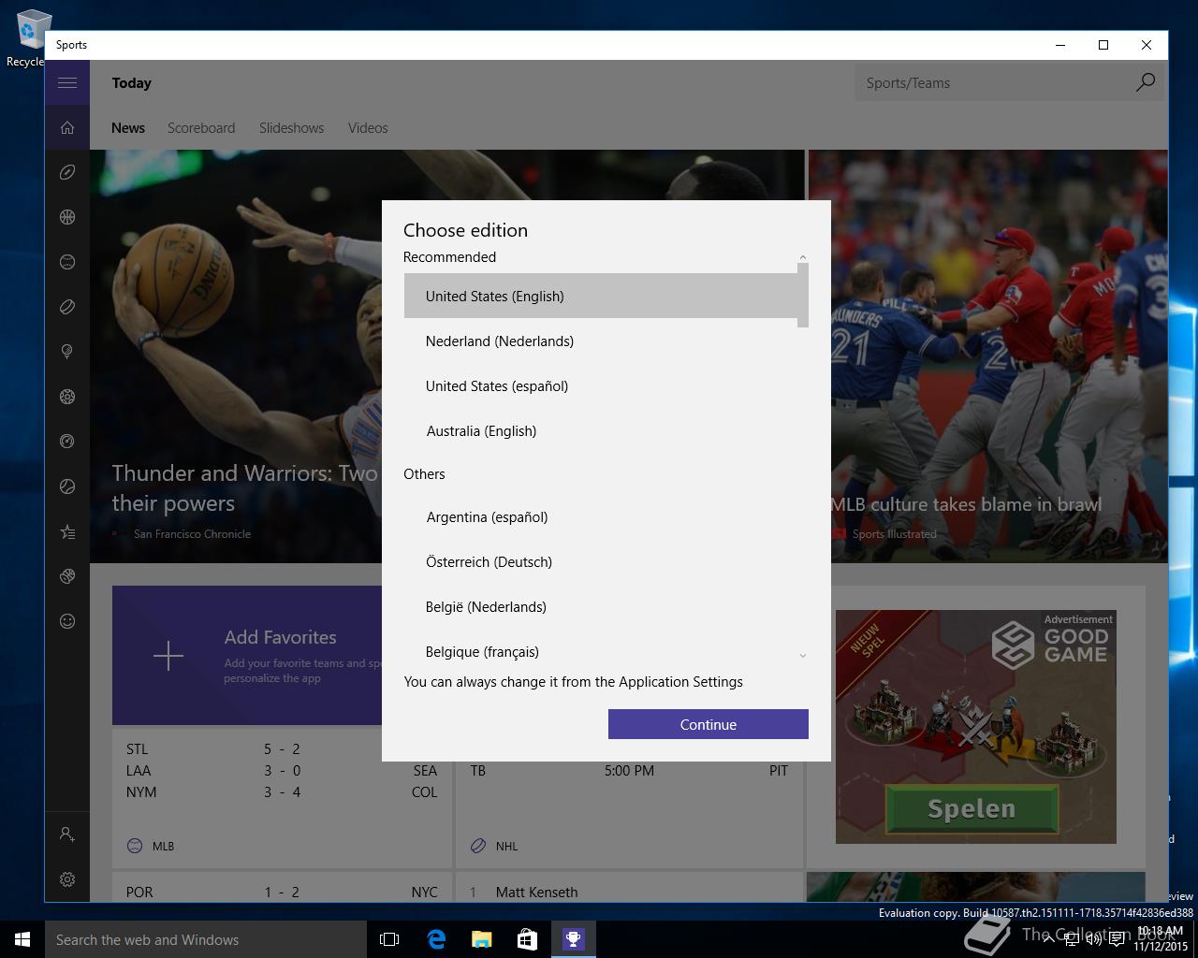Show hidden tray icons chevron

click(1050, 940)
